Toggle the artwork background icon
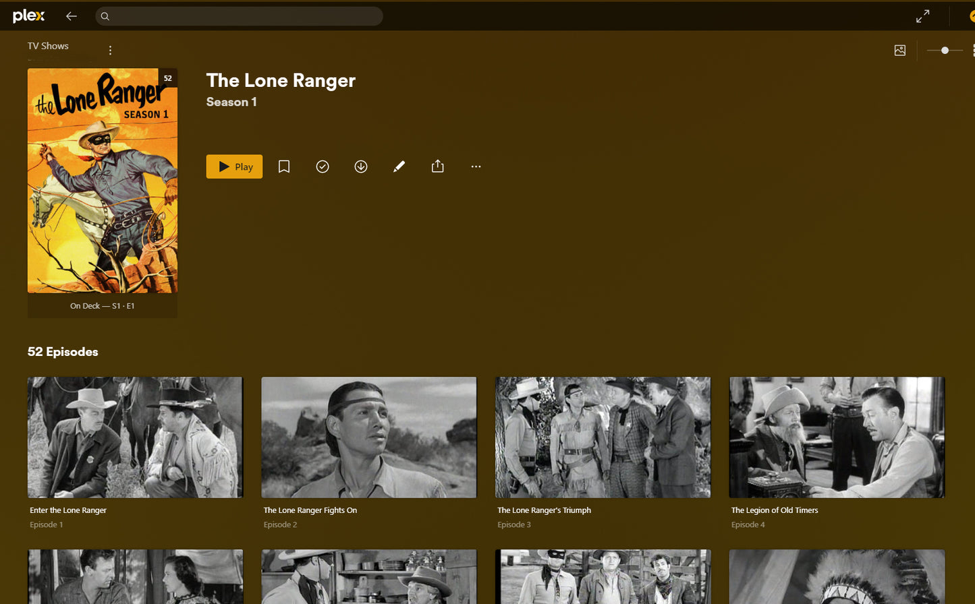Screen dimensions: 975x604 [x=899, y=51]
